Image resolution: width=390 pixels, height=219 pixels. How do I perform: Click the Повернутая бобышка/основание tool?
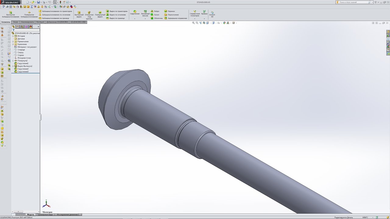point(29,14)
